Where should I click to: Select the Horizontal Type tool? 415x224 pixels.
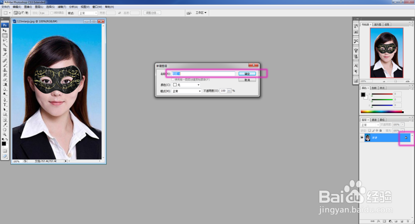coord(5,105)
